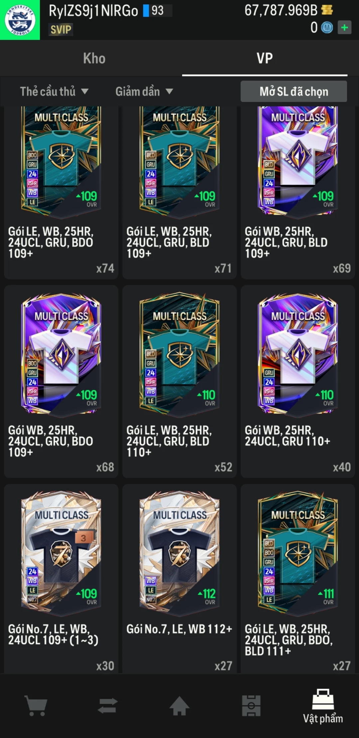Viewport: 359px width, 738px height.
Task: Tap the SVIP badge
Action: click(61, 30)
